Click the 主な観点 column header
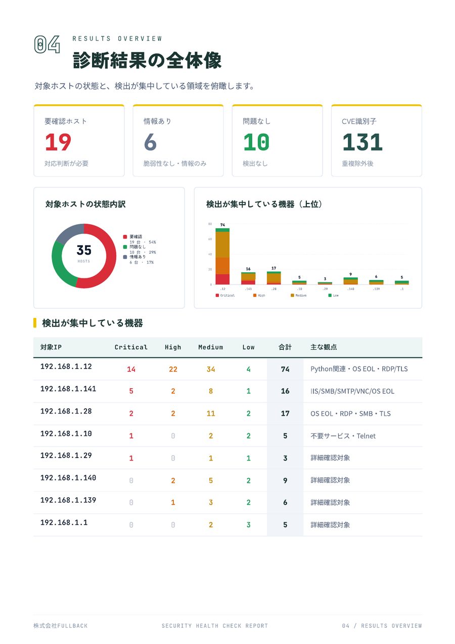 click(324, 347)
